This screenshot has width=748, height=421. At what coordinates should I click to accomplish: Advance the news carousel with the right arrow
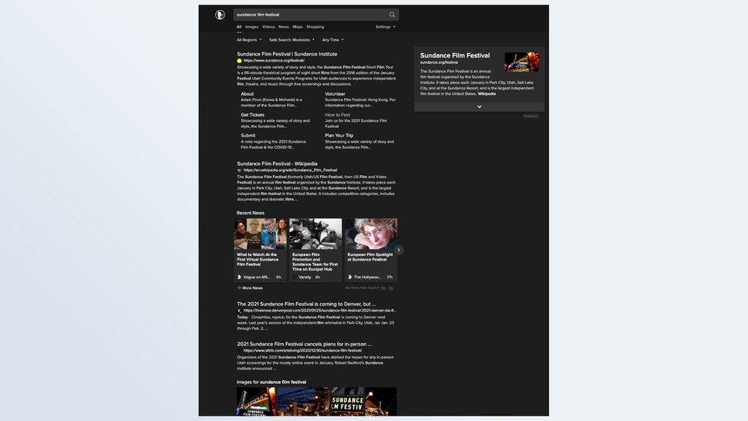coord(399,250)
